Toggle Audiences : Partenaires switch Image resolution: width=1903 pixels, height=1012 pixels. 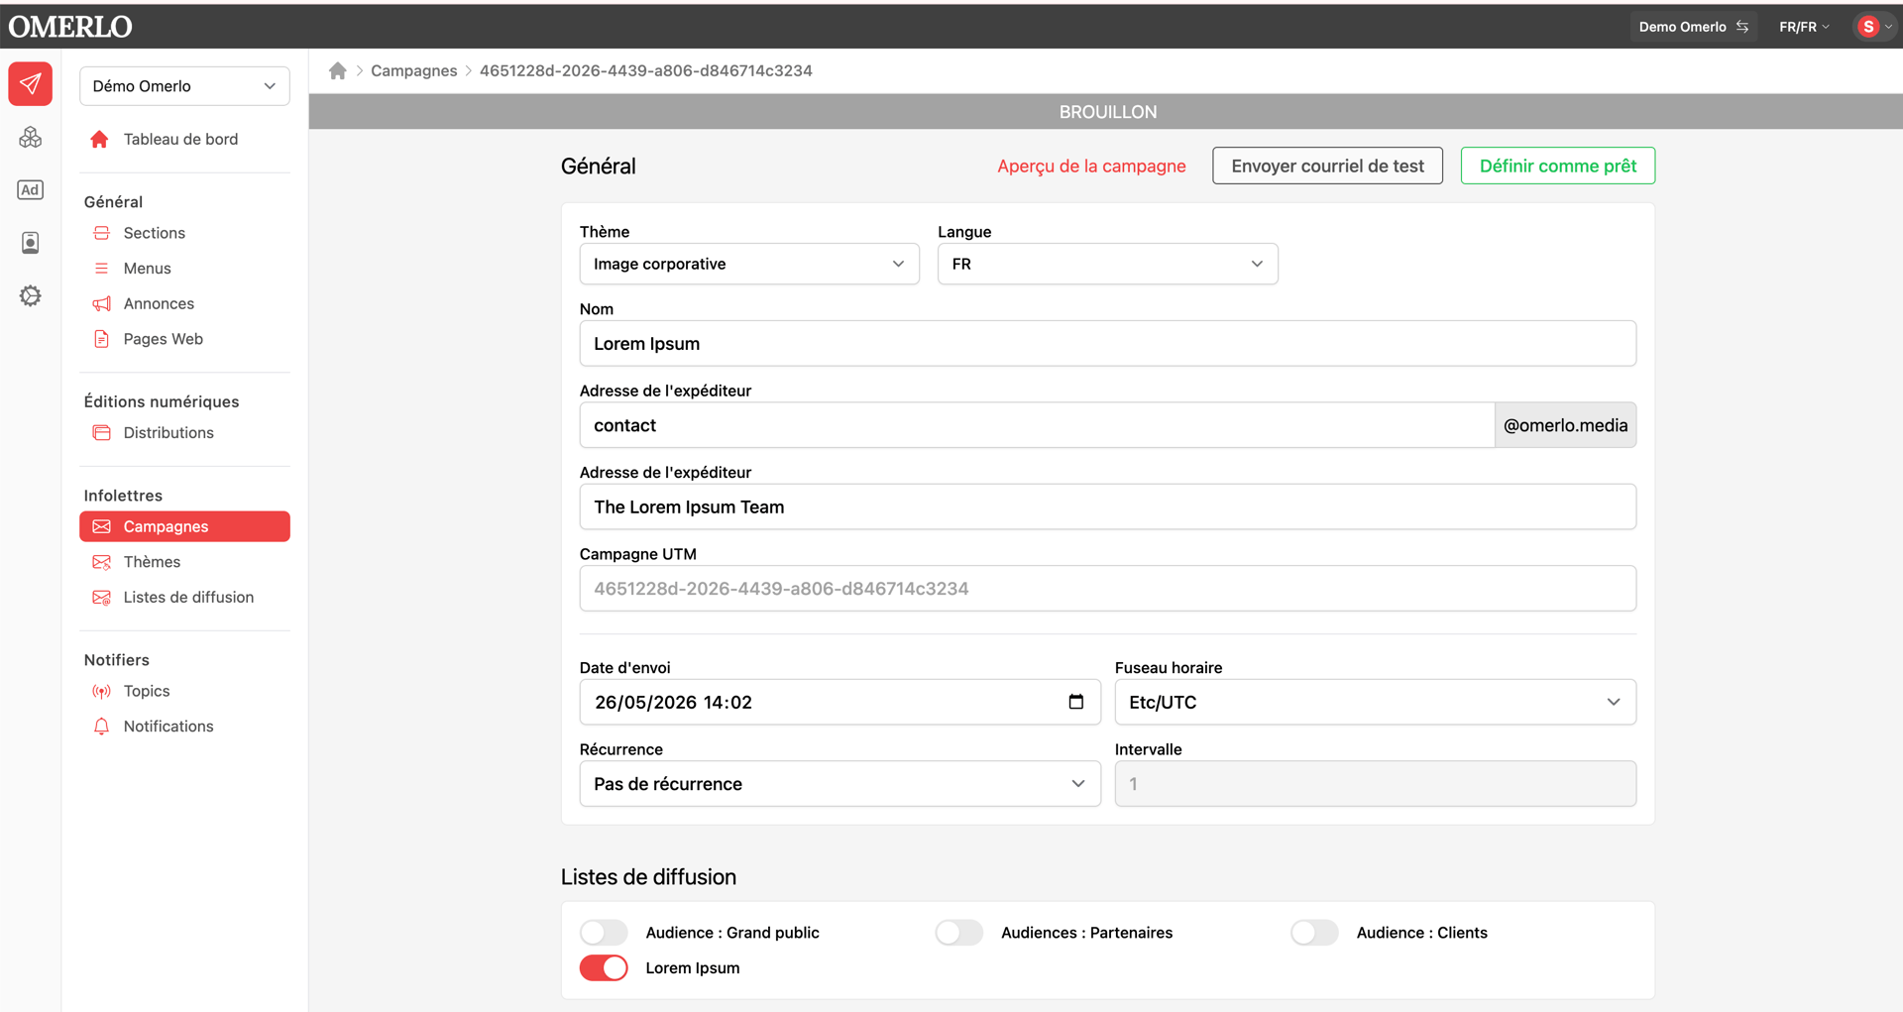click(x=959, y=933)
